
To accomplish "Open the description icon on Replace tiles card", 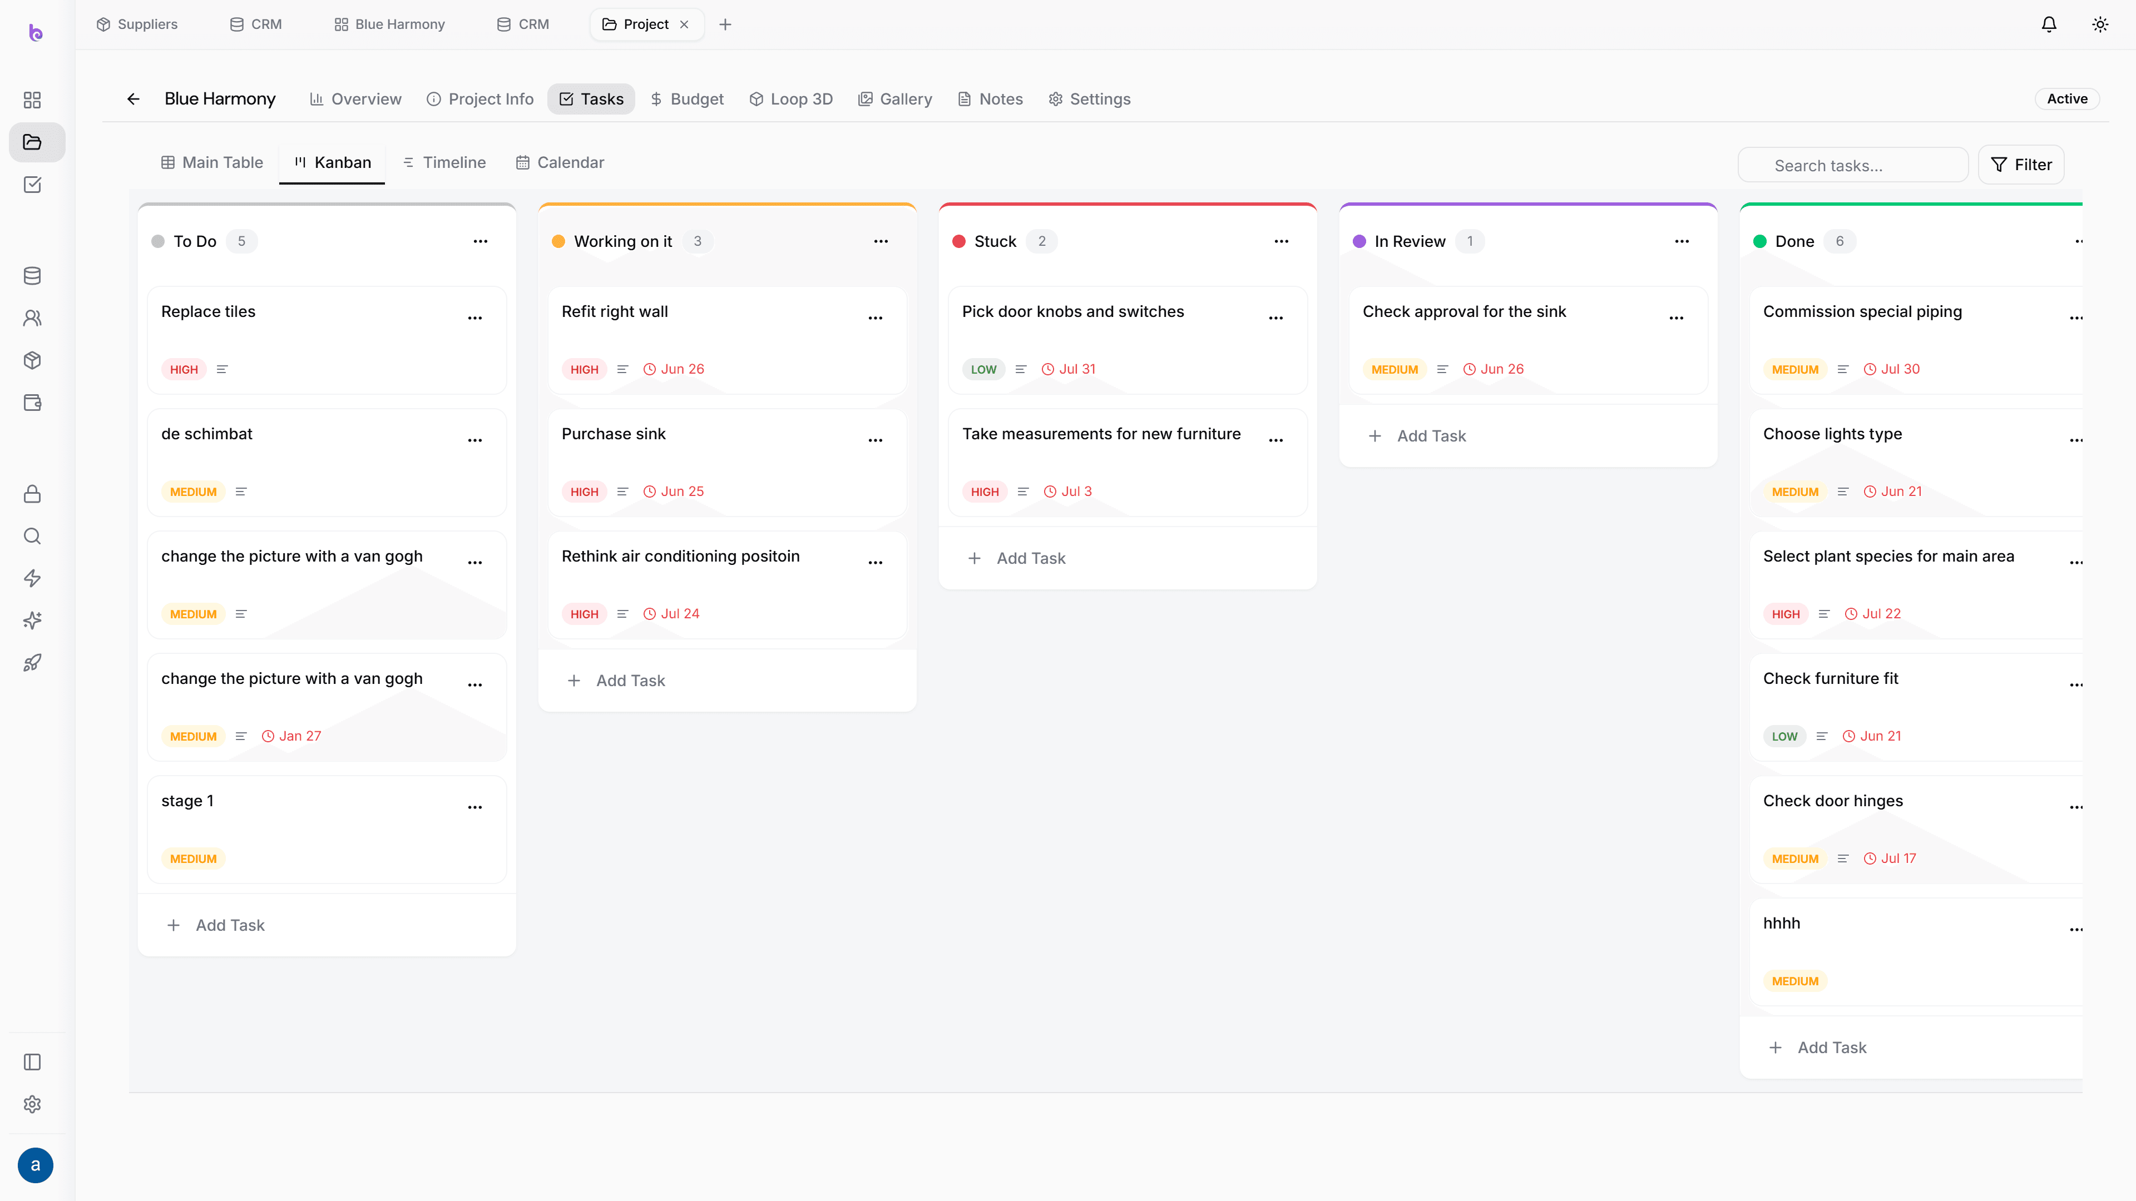I will click(222, 370).
